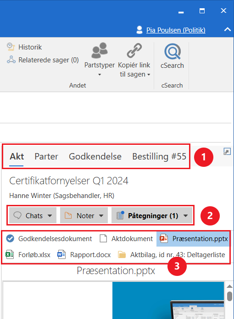Screen dimensions: 234x319
Task: Open Relaterede sager (0)
Action: click(43, 60)
